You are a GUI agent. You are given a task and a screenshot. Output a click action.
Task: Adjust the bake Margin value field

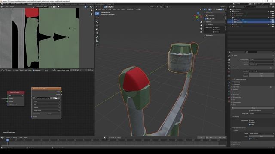261,136
